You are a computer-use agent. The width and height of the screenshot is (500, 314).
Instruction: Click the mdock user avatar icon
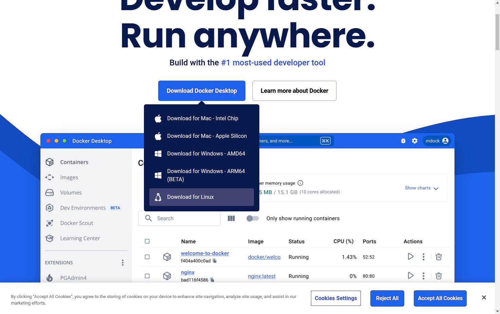tap(445, 141)
